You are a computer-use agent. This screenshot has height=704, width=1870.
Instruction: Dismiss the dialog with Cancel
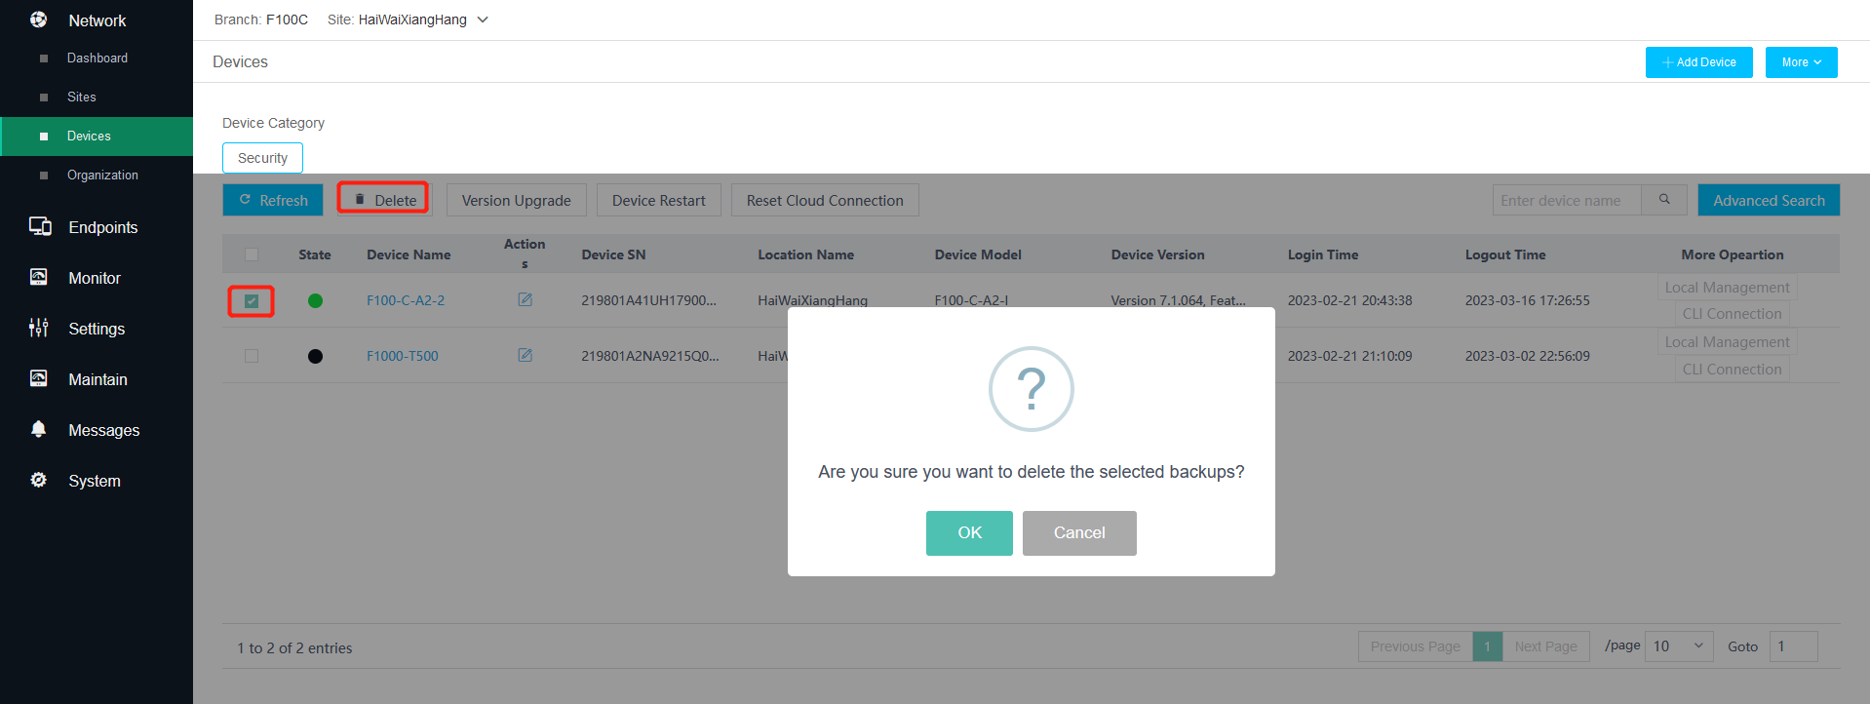pos(1079,533)
